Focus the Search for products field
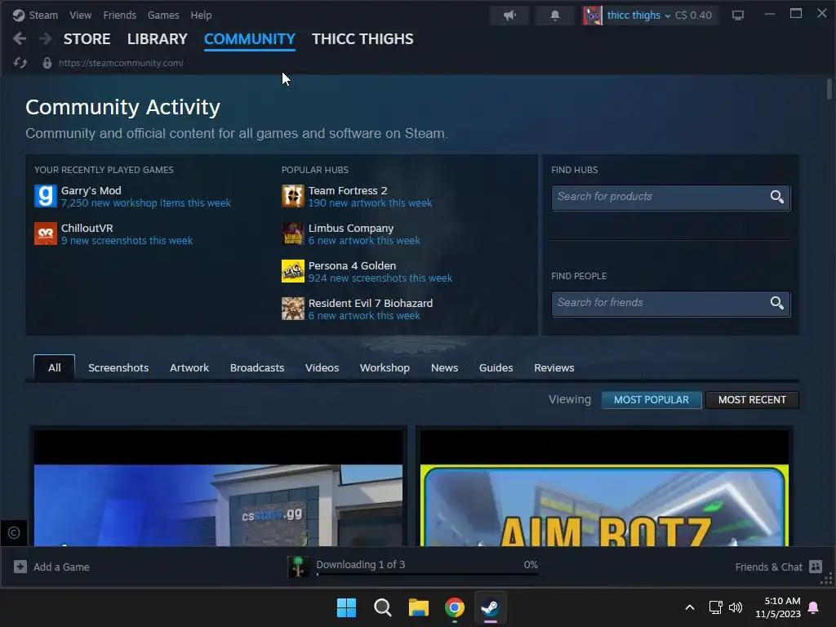The image size is (836, 627). point(671,197)
